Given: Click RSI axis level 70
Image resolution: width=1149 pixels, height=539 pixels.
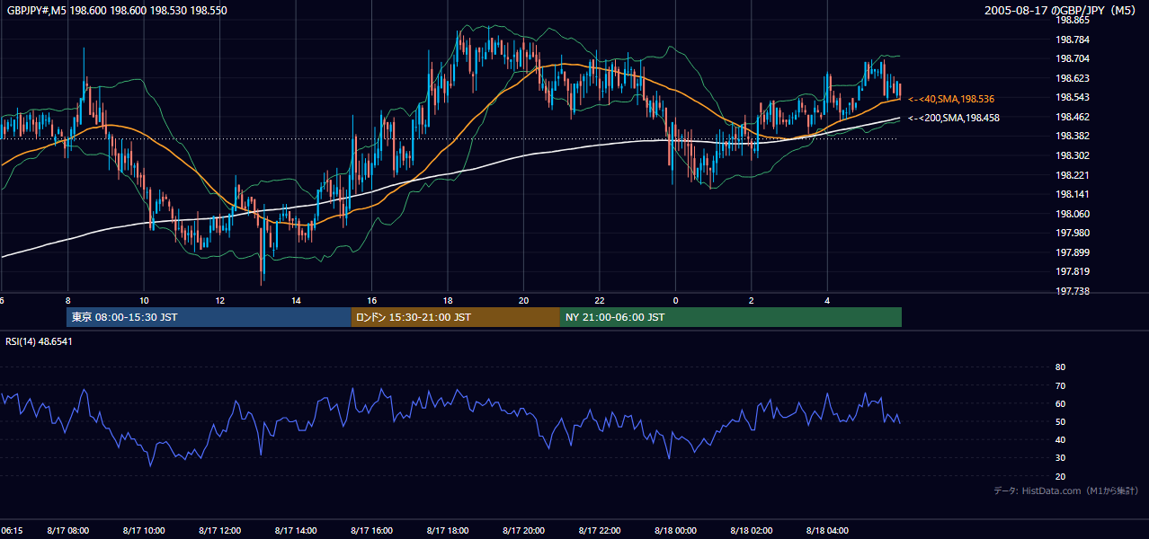Looking at the screenshot, I should [x=1060, y=385].
